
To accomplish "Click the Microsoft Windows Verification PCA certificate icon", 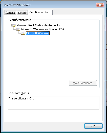I will [x=18, y=29].
